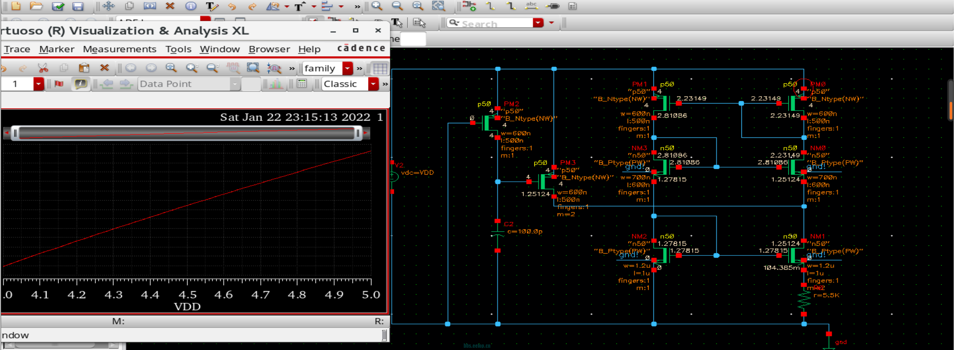Click the Paste clipboard icon
Screen dimensions: 954x350
pyautogui.click(x=84, y=68)
